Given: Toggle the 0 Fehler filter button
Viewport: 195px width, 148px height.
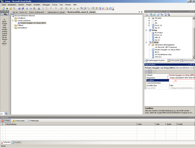Looking at the screenshot, I should pos(6,121).
